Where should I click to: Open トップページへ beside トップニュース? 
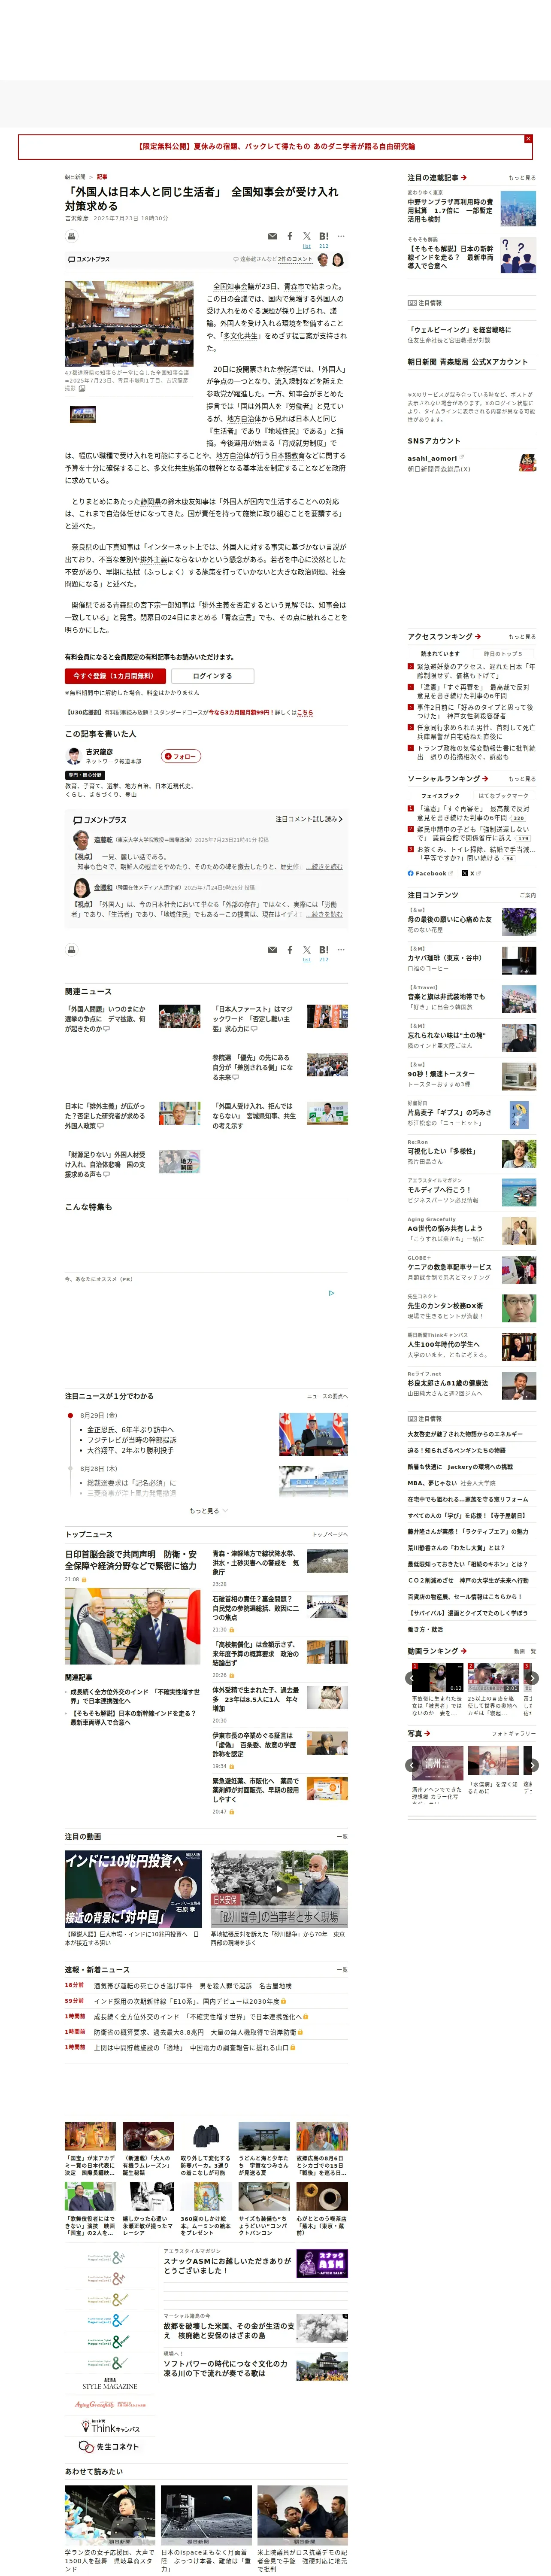click(330, 1535)
